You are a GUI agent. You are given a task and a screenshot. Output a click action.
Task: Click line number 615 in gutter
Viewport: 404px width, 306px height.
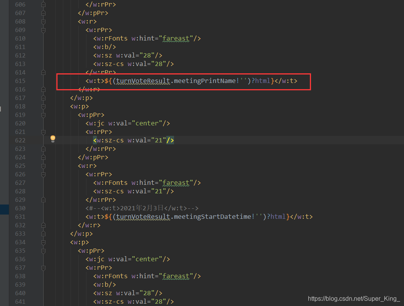(x=20, y=81)
